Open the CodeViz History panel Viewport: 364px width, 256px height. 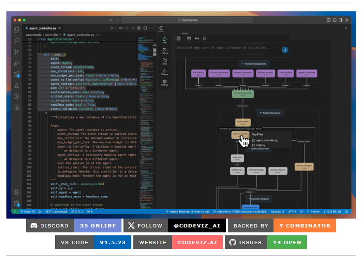[165, 51]
